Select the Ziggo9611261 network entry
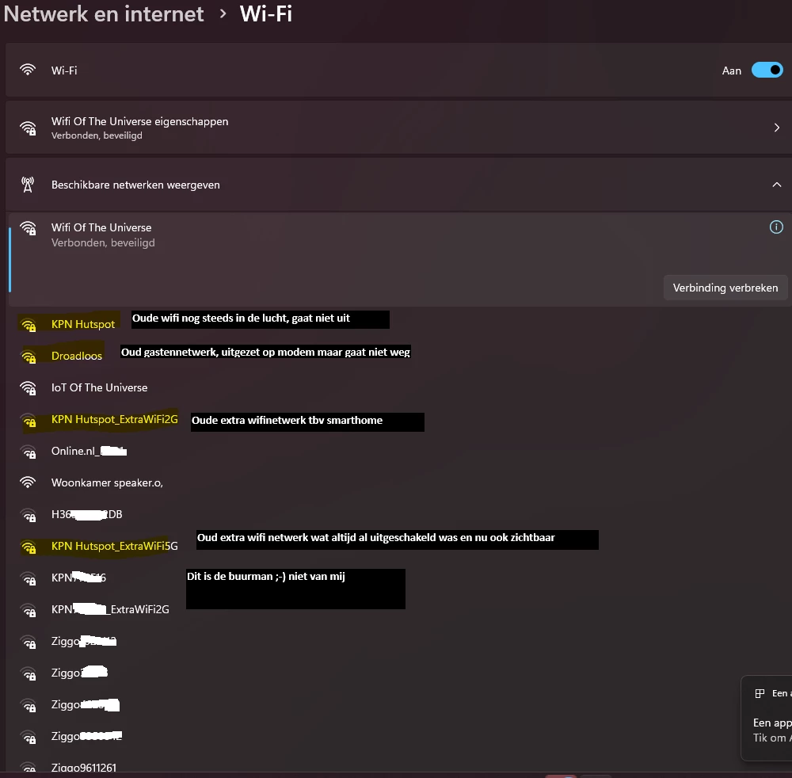The image size is (792, 778). pyautogui.click(x=83, y=768)
